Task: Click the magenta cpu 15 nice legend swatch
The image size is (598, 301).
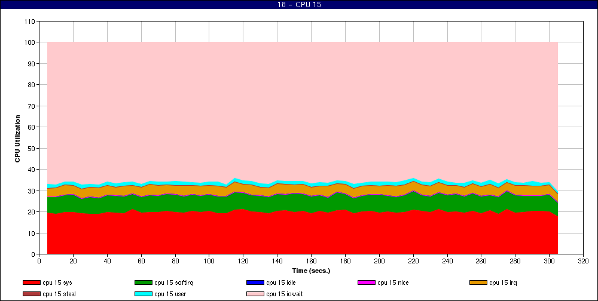Action: pyautogui.click(x=367, y=282)
